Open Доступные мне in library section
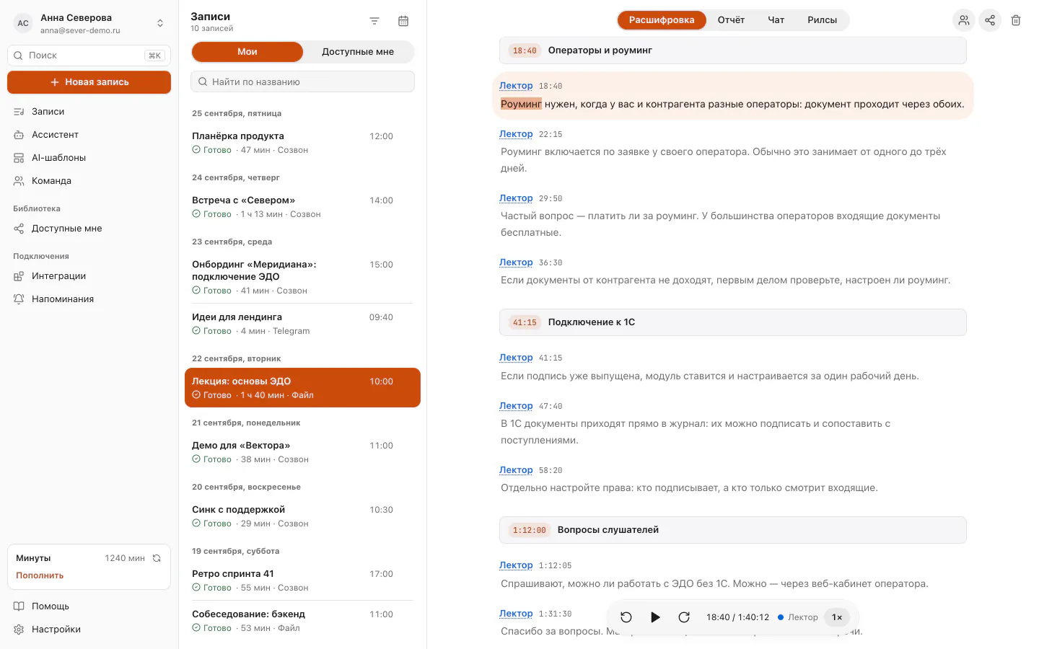Image resolution: width=1039 pixels, height=649 pixels. [89, 229]
